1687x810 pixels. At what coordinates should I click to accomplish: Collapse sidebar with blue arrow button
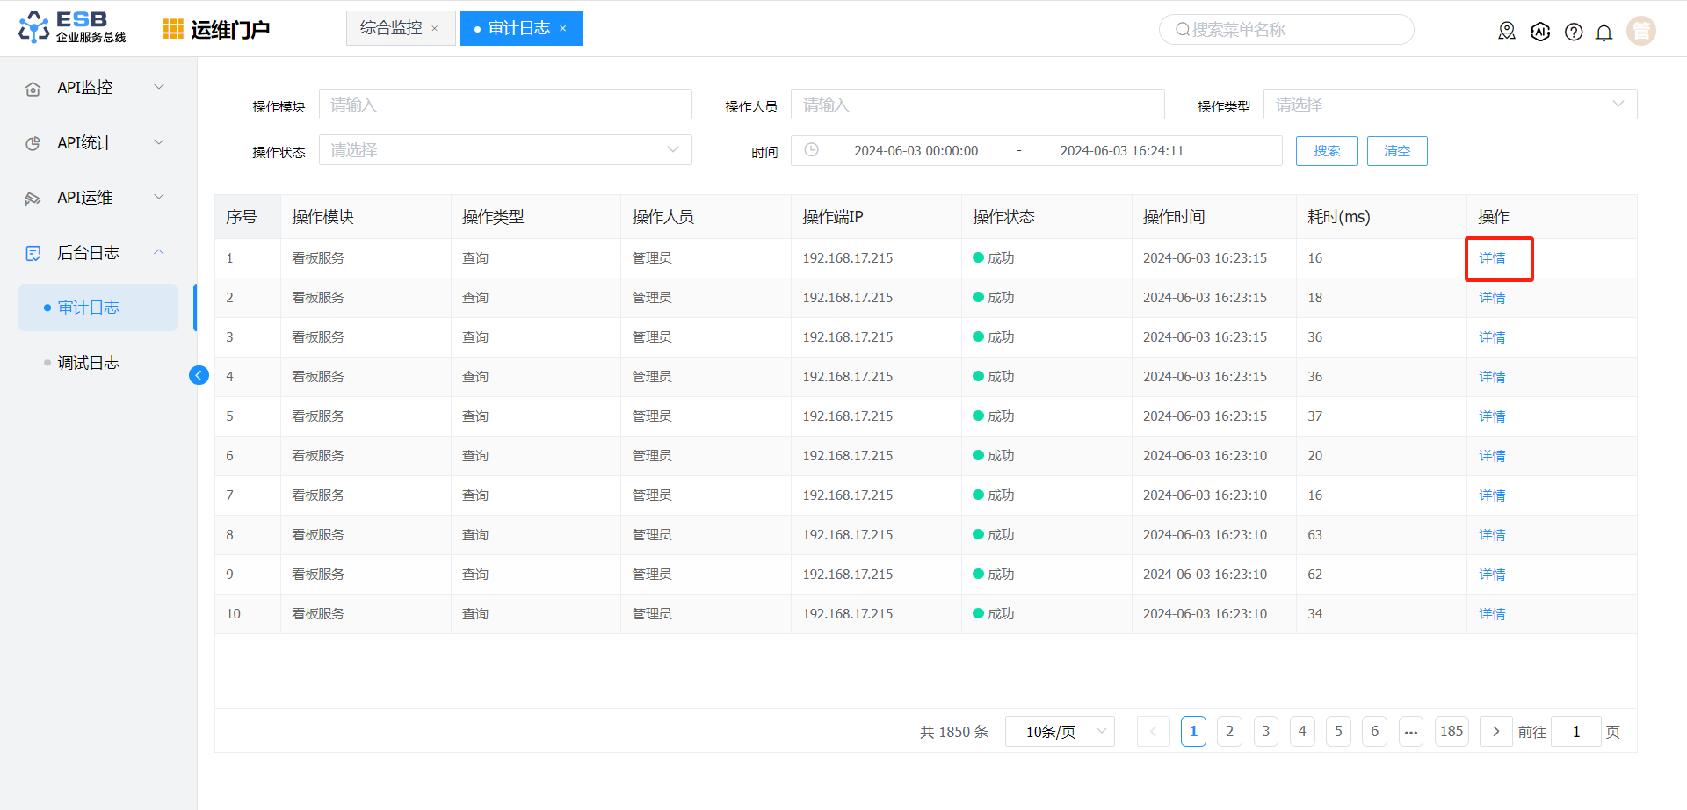click(x=199, y=376)
